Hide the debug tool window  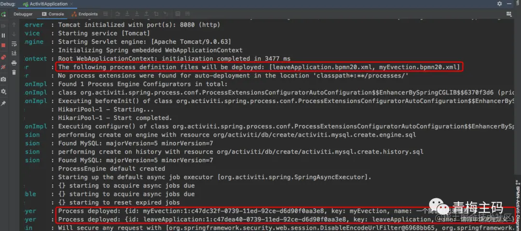(x=509, y=4)
